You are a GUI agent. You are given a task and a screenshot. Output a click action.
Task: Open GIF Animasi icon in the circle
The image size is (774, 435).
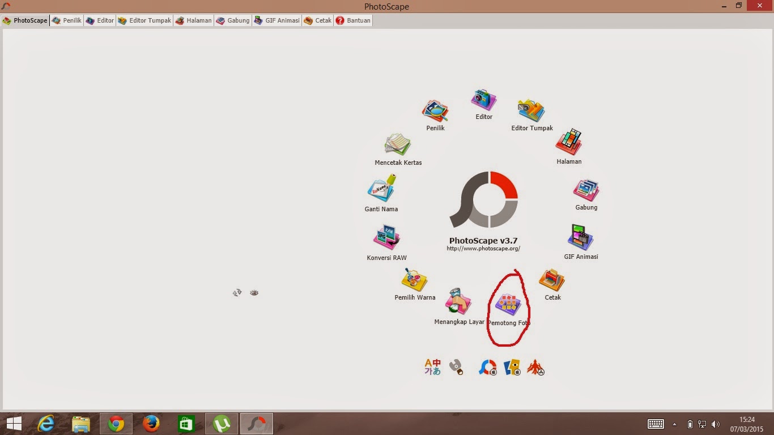point(581,238)
